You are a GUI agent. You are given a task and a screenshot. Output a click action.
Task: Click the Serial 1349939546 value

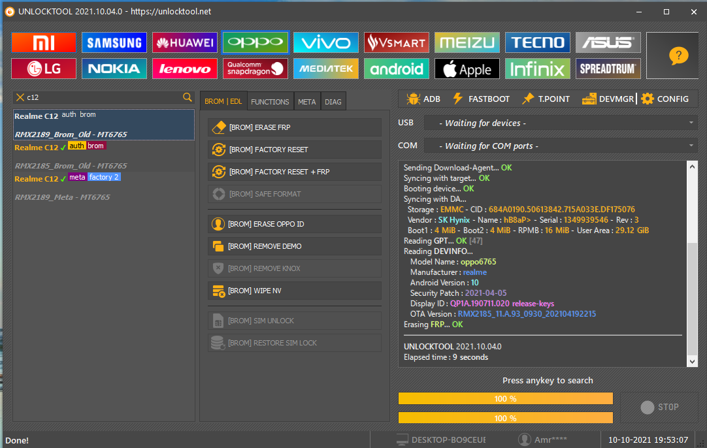585,220
